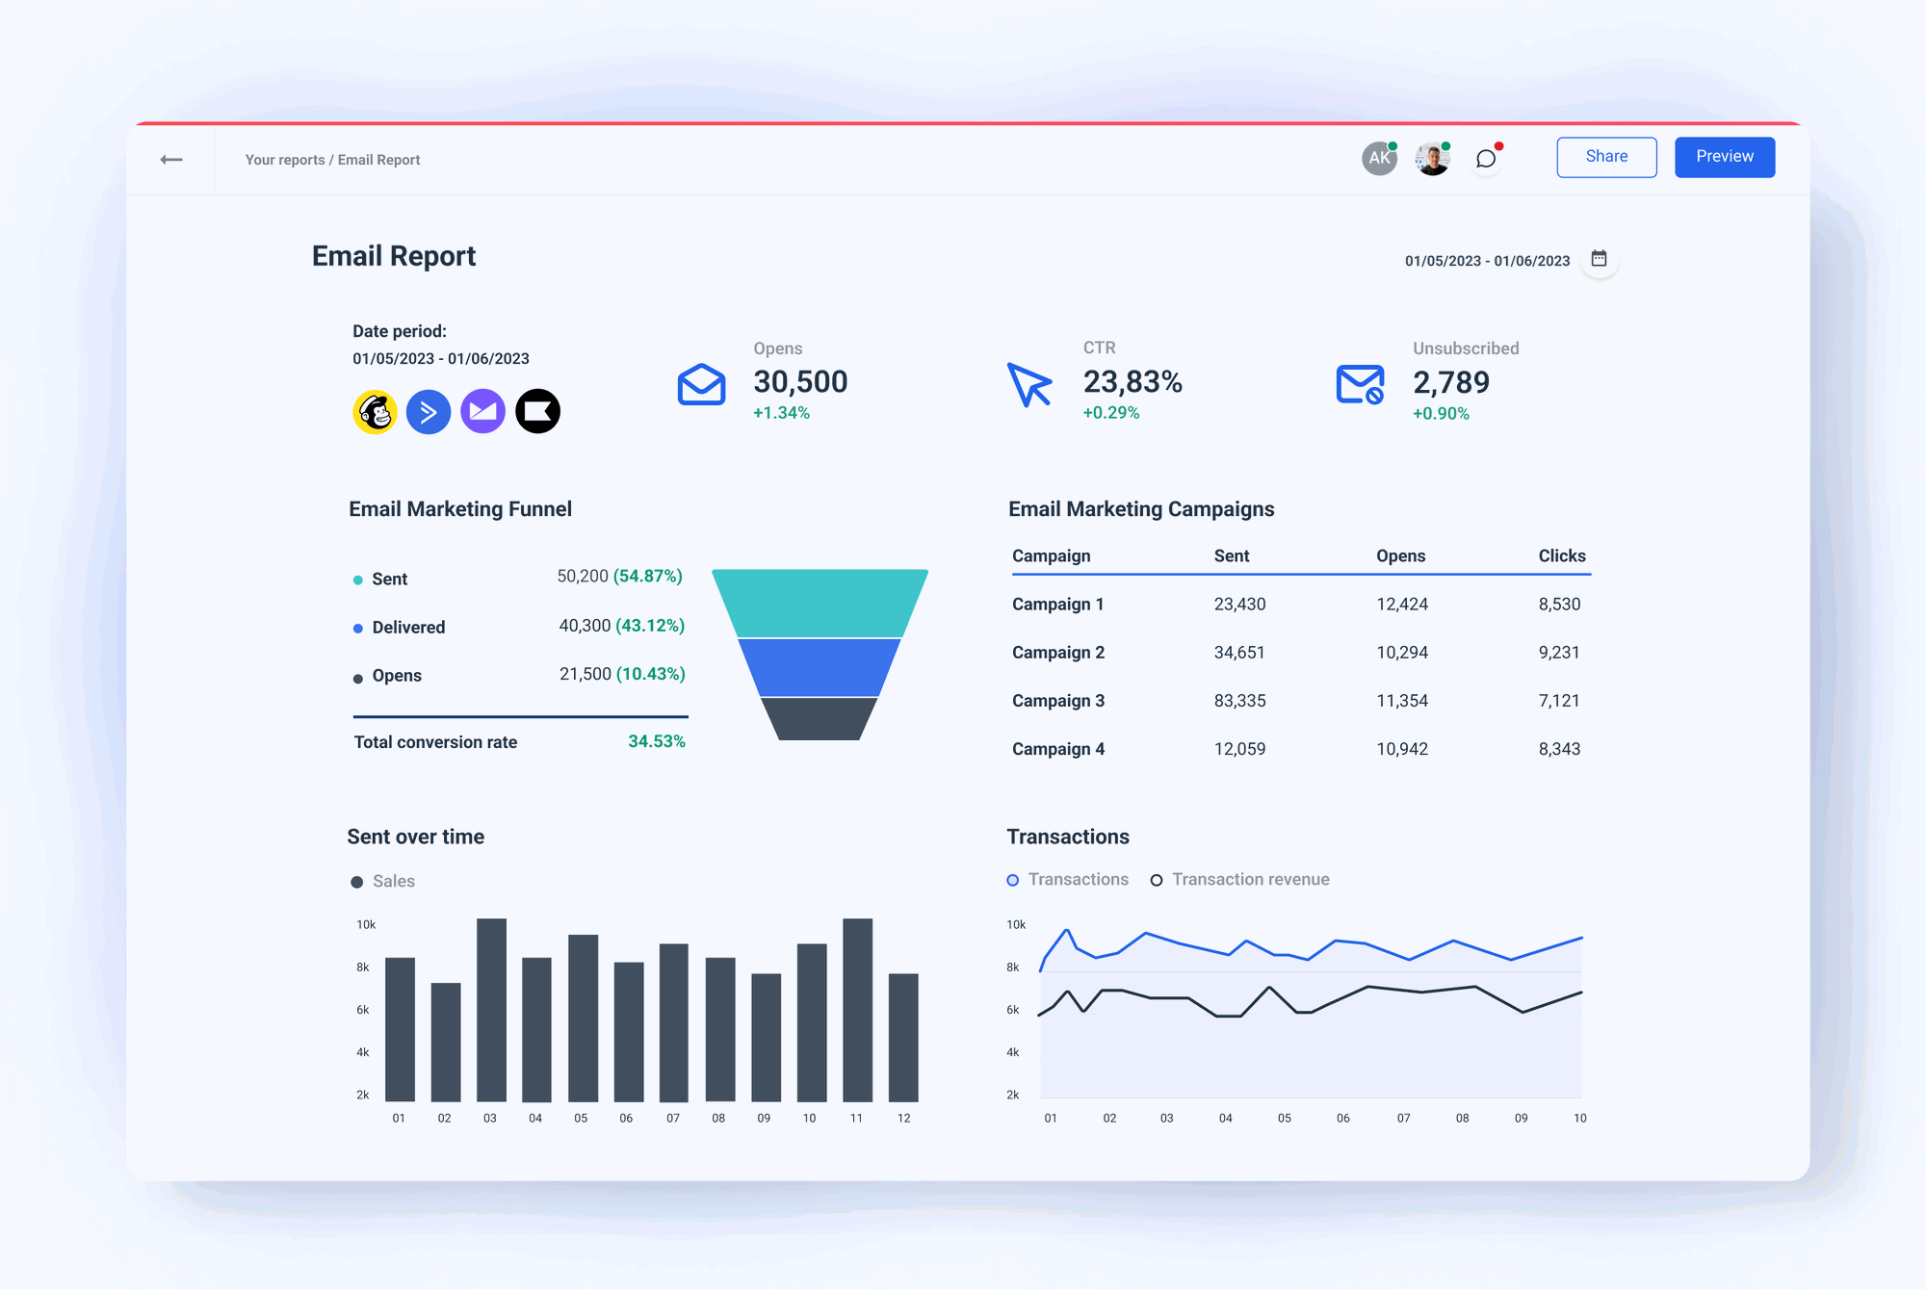Click the Preview button
This screenshot has height=1290, width=1926.
coord(1724,156)
